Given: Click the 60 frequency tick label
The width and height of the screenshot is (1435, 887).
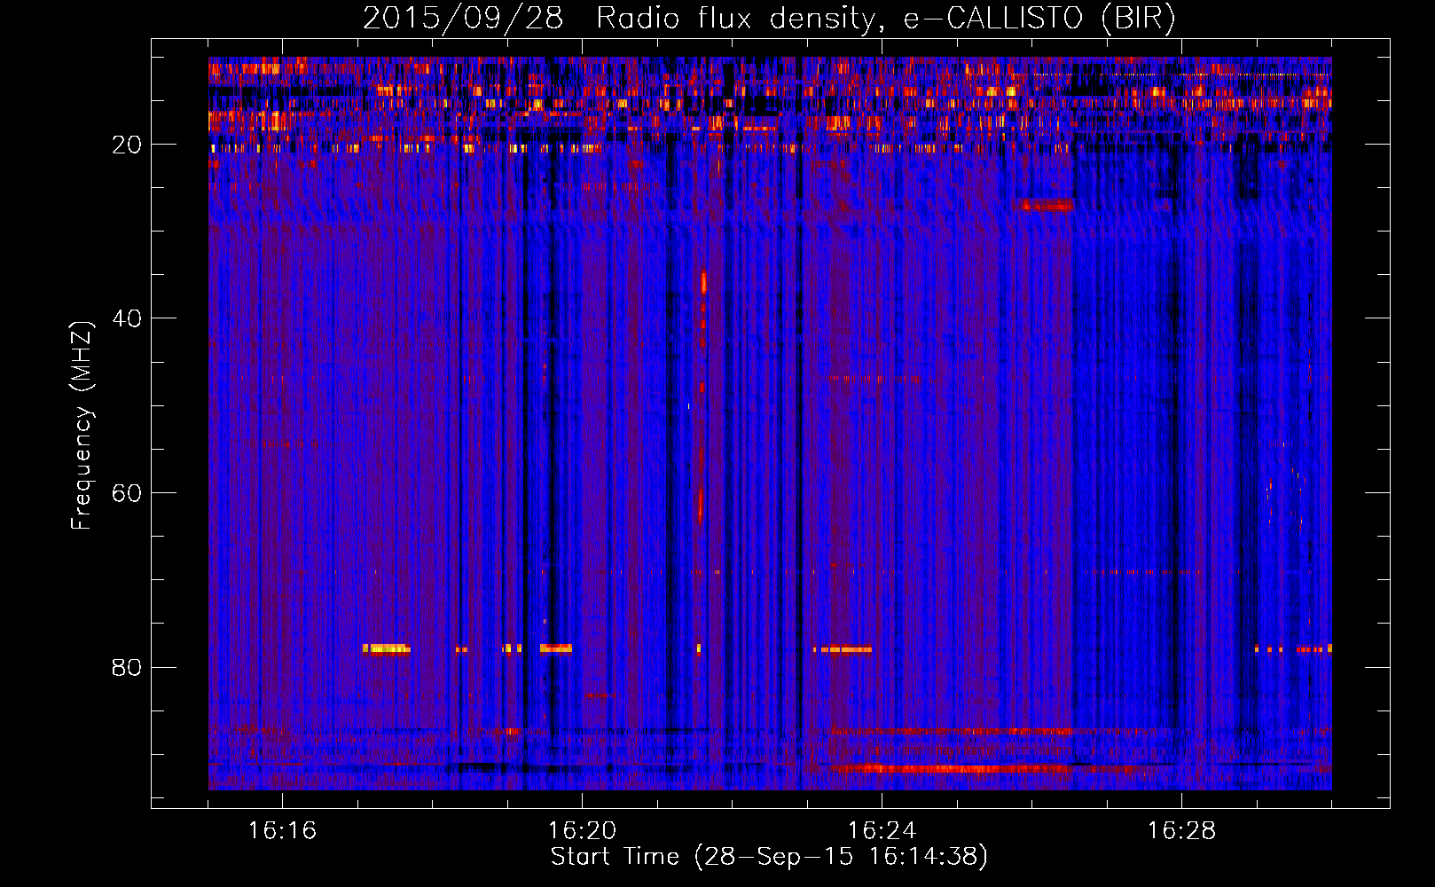Looking at the screenshot, I should 127,493.
